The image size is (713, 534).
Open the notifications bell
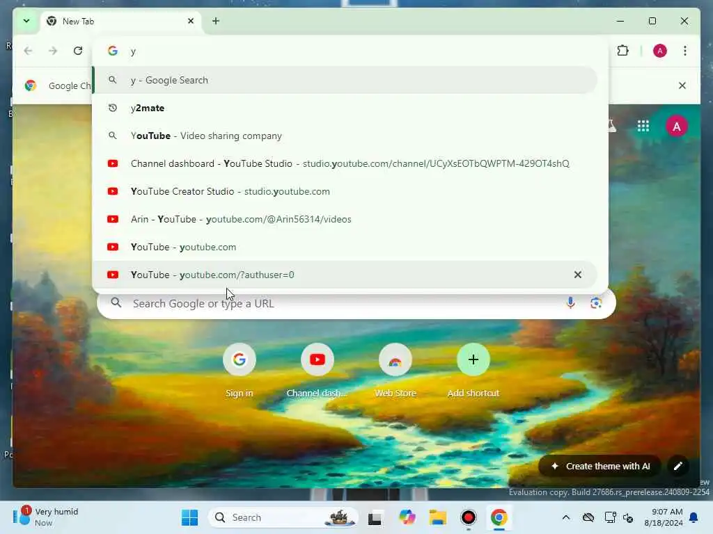(694, 517)
